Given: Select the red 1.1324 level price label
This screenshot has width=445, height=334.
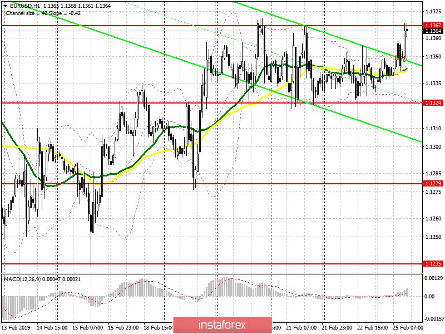Looking at the screenshot, I should coord(433,102).
